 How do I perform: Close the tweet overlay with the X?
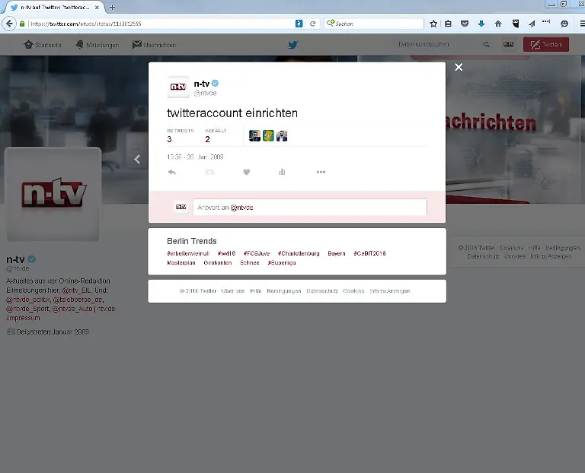coord(459,67)
